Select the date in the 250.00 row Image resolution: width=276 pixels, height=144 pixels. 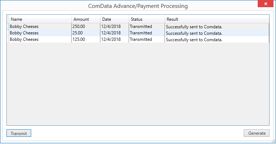(x=111, y=27)
